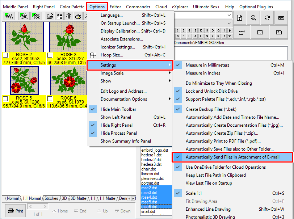
Task: Click the right arrow next to drive S
Action: coord(230,30)
